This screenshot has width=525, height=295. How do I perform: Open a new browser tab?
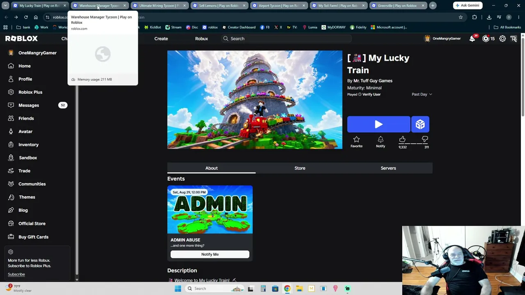[x=433, y=6]
